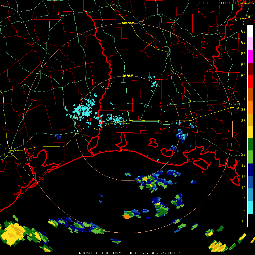Click the legend value "26"
The height and width of the screenshot is (255, 255).
click(243, 143)
